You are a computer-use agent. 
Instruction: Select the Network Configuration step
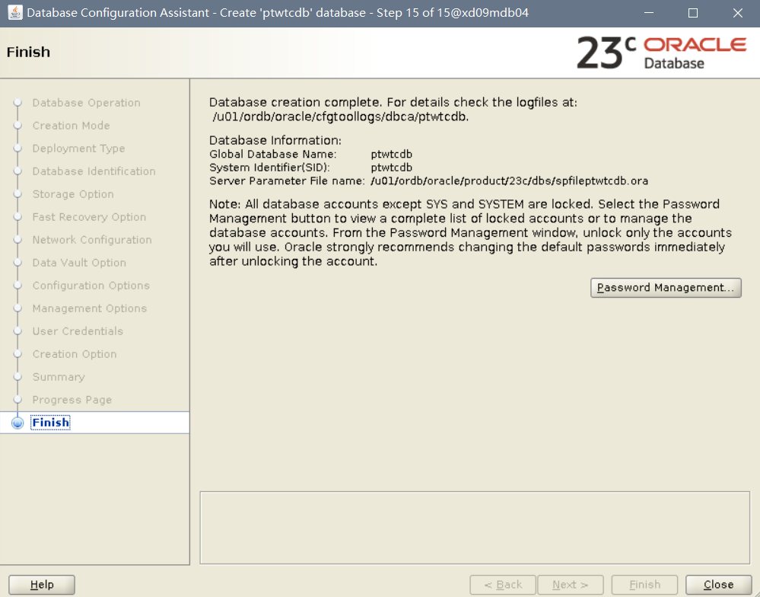click(x=92, y=240)
